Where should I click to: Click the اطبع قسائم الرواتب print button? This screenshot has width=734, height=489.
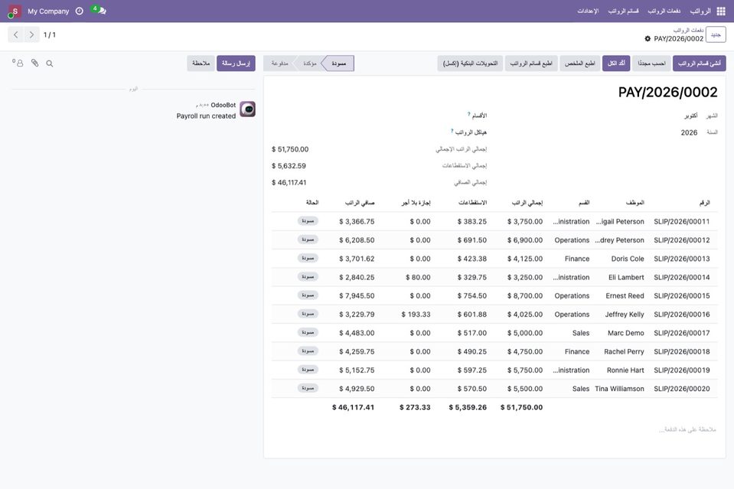click(x=531, y=64)
